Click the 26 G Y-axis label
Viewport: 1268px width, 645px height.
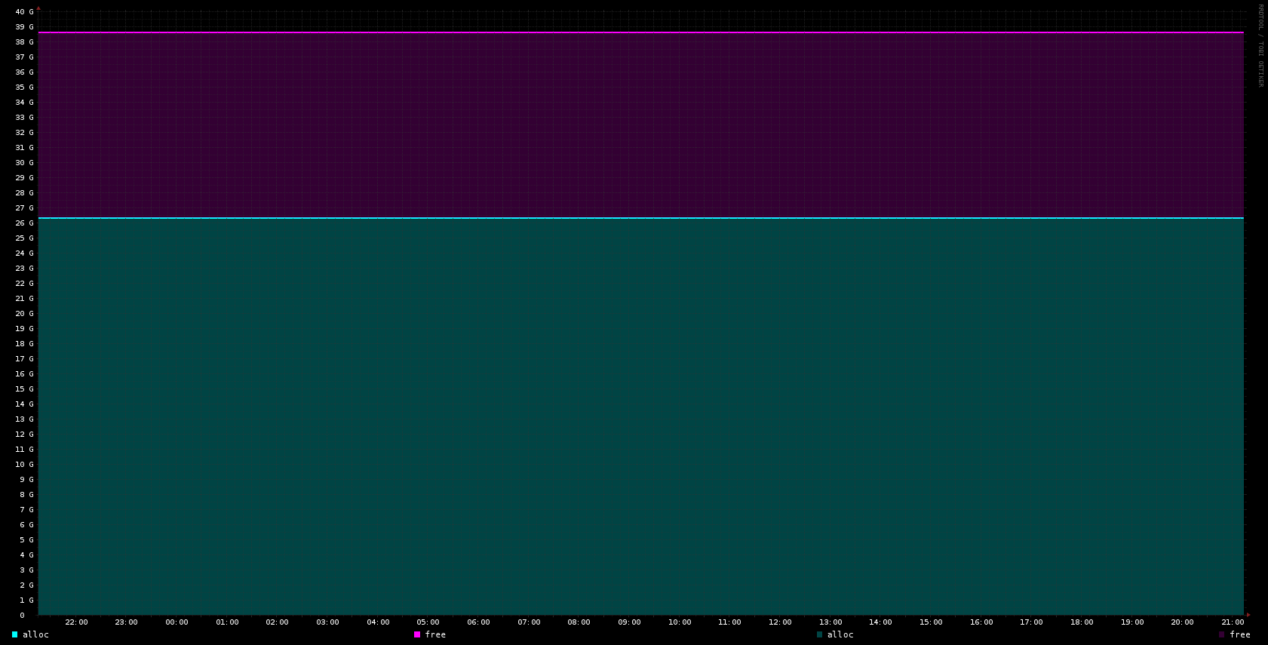24,223
